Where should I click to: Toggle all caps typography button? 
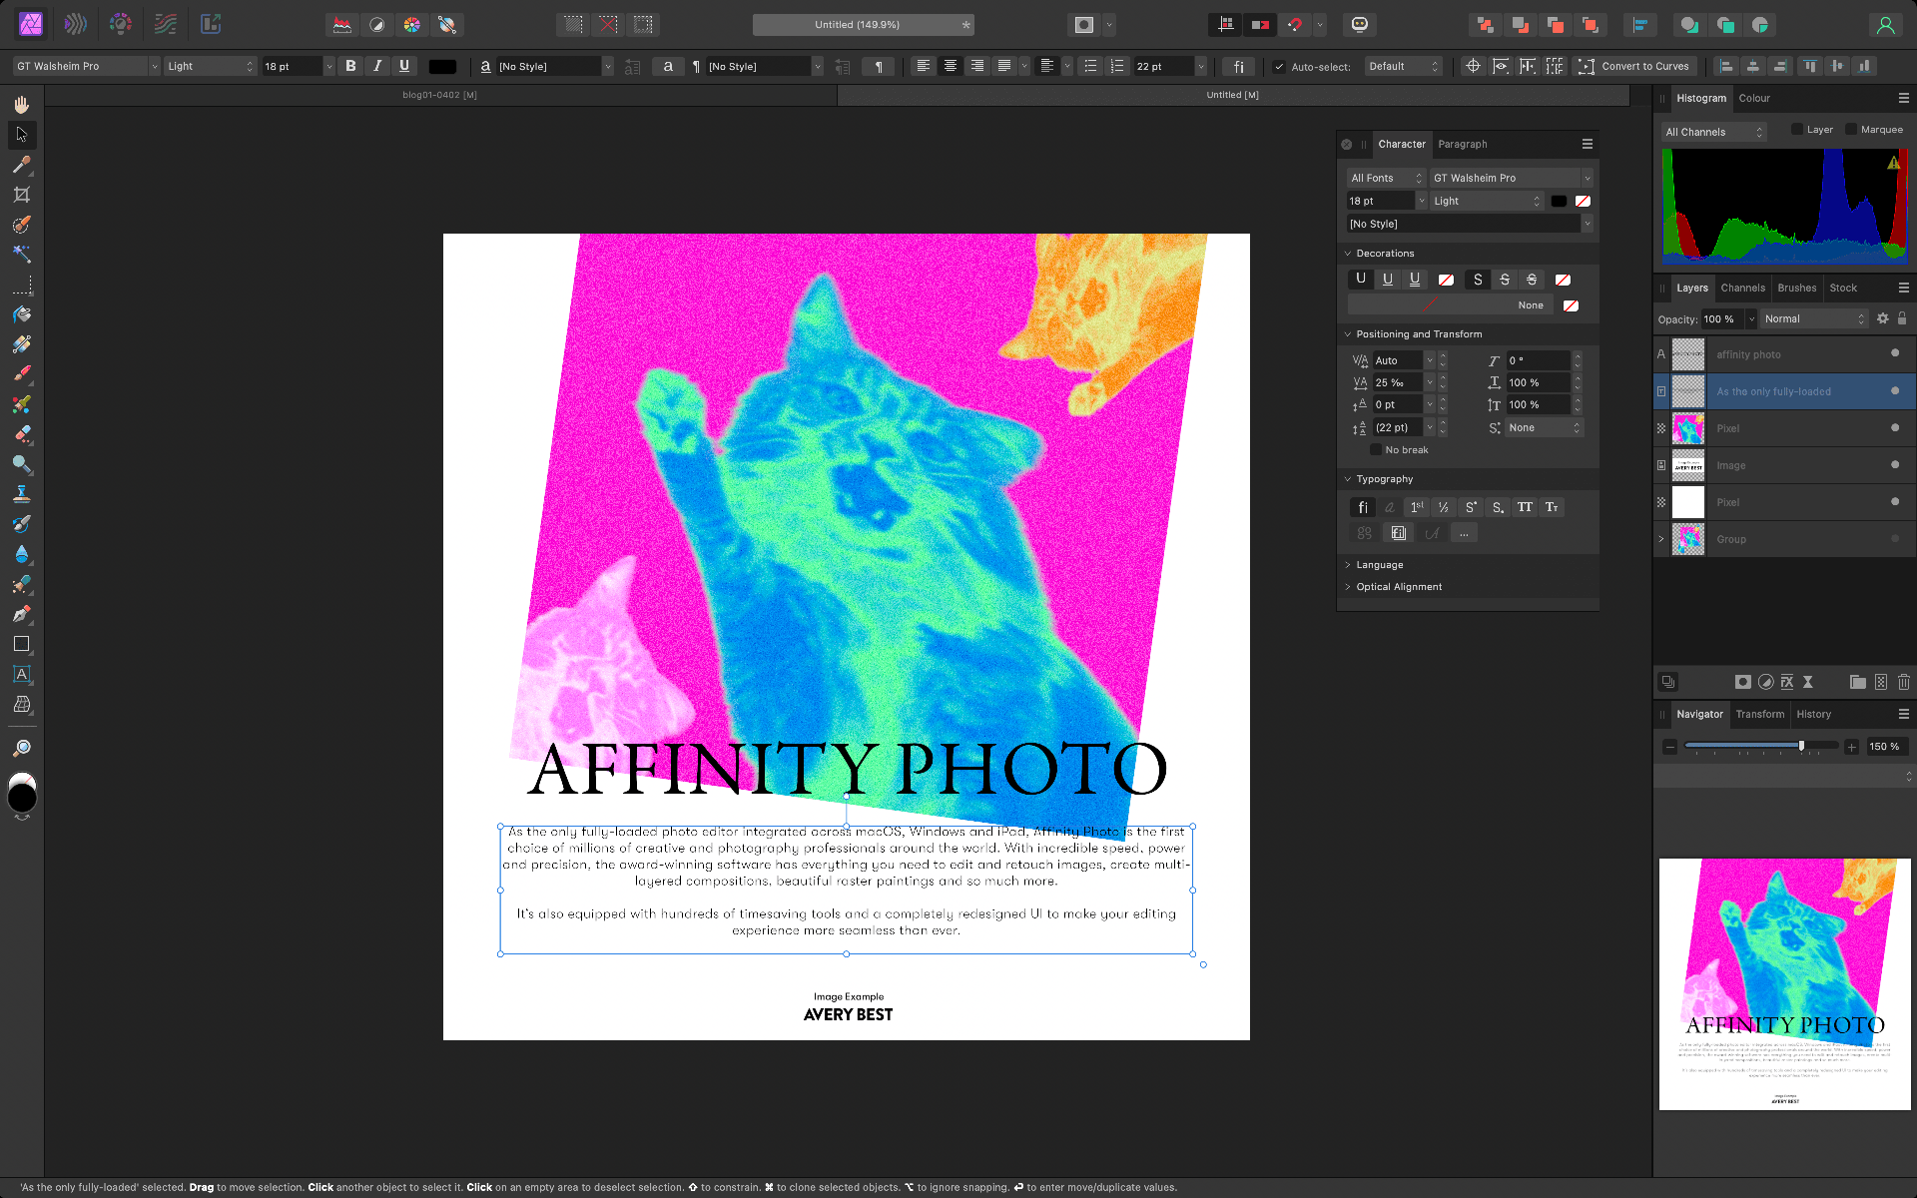(1525, 507)
